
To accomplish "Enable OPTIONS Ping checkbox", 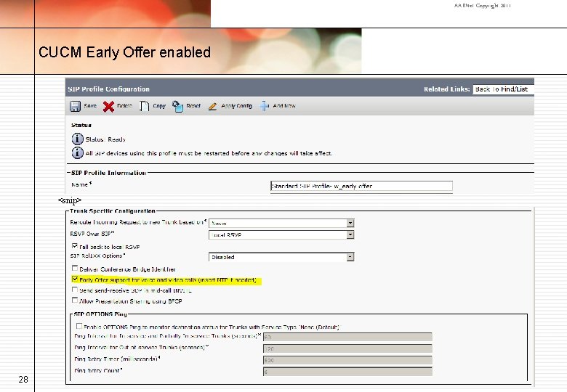I will 79,326.
